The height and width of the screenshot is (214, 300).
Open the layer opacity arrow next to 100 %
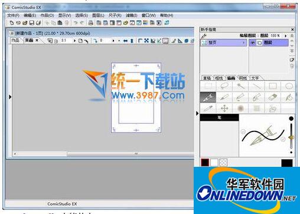click(286, 36)
